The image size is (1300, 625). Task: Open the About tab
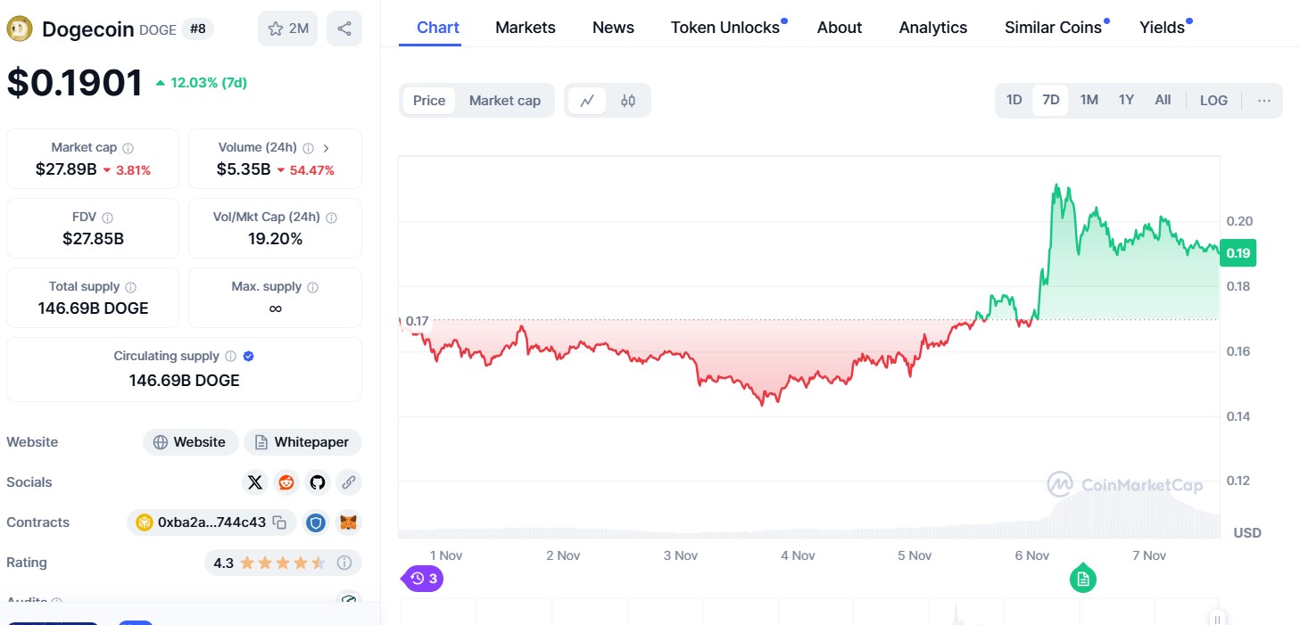coord(840,28)
